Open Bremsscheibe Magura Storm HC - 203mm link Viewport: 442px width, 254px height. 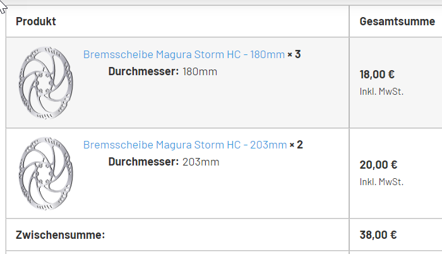pyautogui.click(x=185, y=145)
